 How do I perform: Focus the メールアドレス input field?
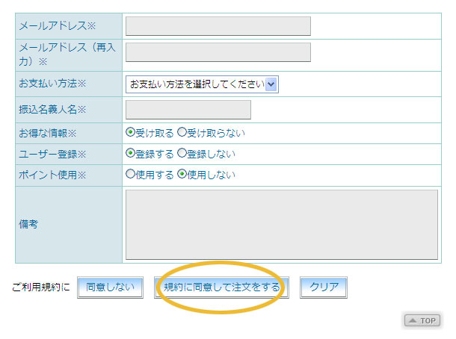(218, 26)
